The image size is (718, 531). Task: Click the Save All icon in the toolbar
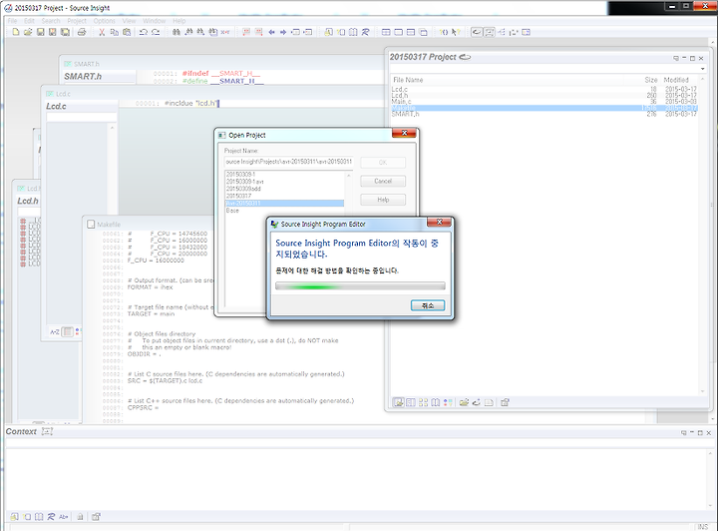65,32
